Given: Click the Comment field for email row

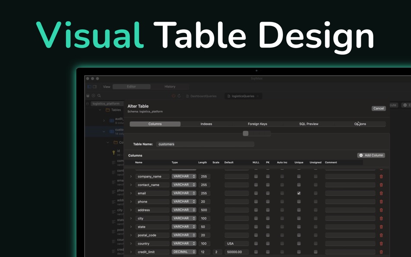Looking at the screenshot, I should click(x=350, y=193).
